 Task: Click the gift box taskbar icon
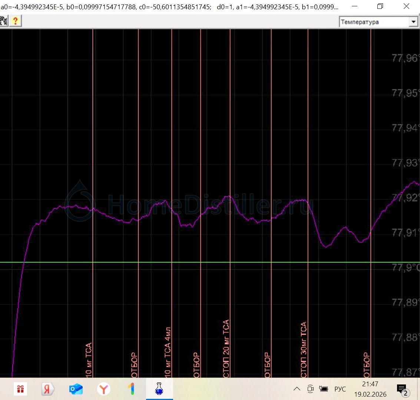click(x=20, y=389)
